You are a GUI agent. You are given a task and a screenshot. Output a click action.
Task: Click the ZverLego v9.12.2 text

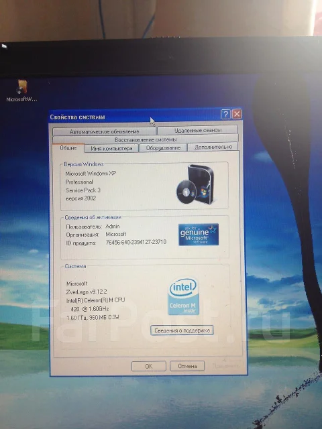coord(87,292)
